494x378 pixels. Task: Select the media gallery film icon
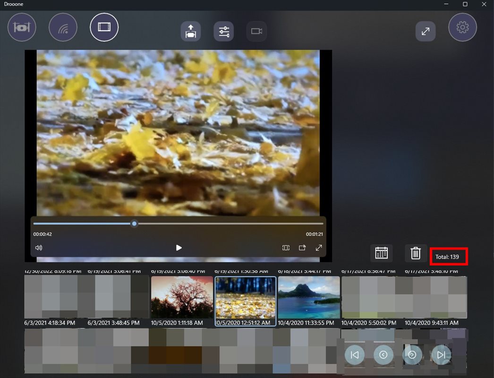104,27
